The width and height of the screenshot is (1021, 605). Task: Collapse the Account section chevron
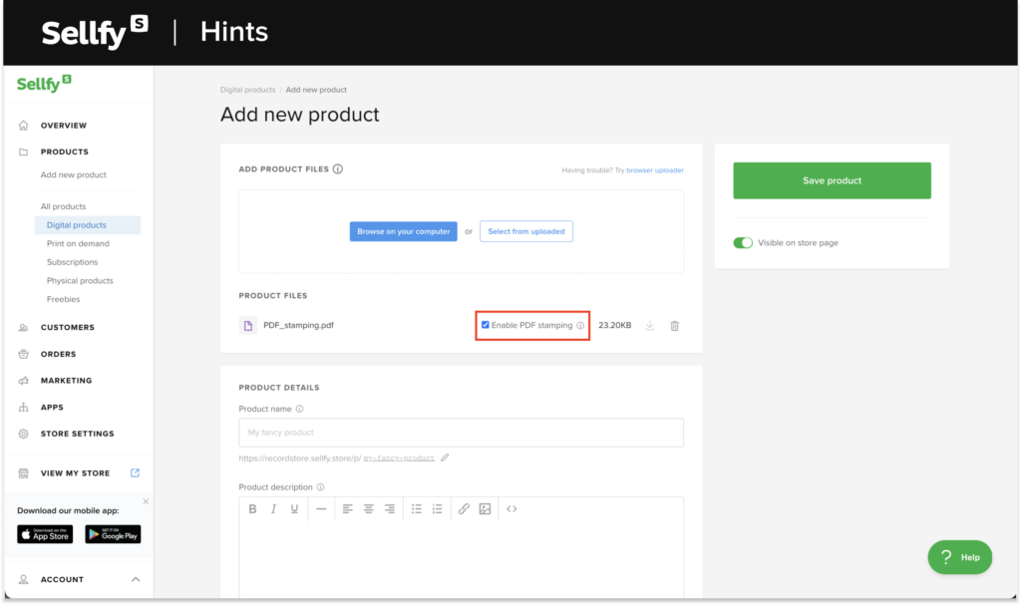coord(136,579)
